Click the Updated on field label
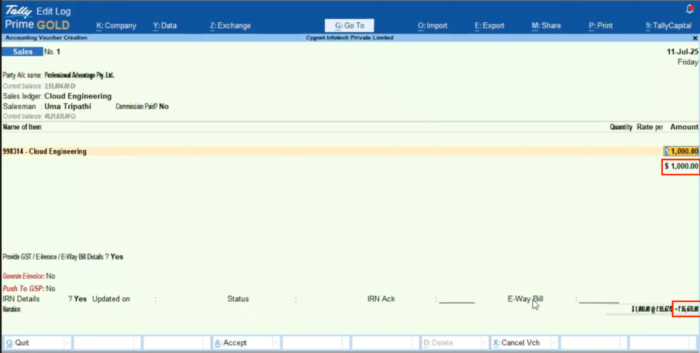The width and height of the screenshot is (700, 353). coord(111,299)
